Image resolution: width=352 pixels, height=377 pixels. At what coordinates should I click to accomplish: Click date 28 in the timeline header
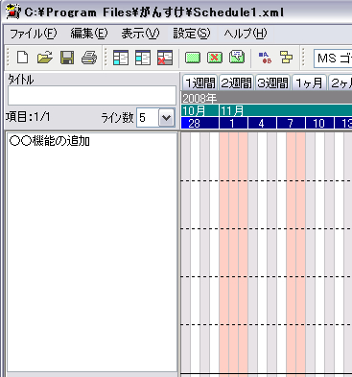coord(199,123)
